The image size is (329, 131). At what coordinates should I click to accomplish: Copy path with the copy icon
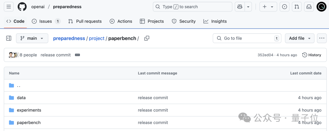coord(147,38)
